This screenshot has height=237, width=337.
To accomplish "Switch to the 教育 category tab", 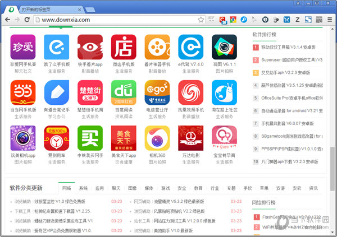I will [x=198, y=188].
